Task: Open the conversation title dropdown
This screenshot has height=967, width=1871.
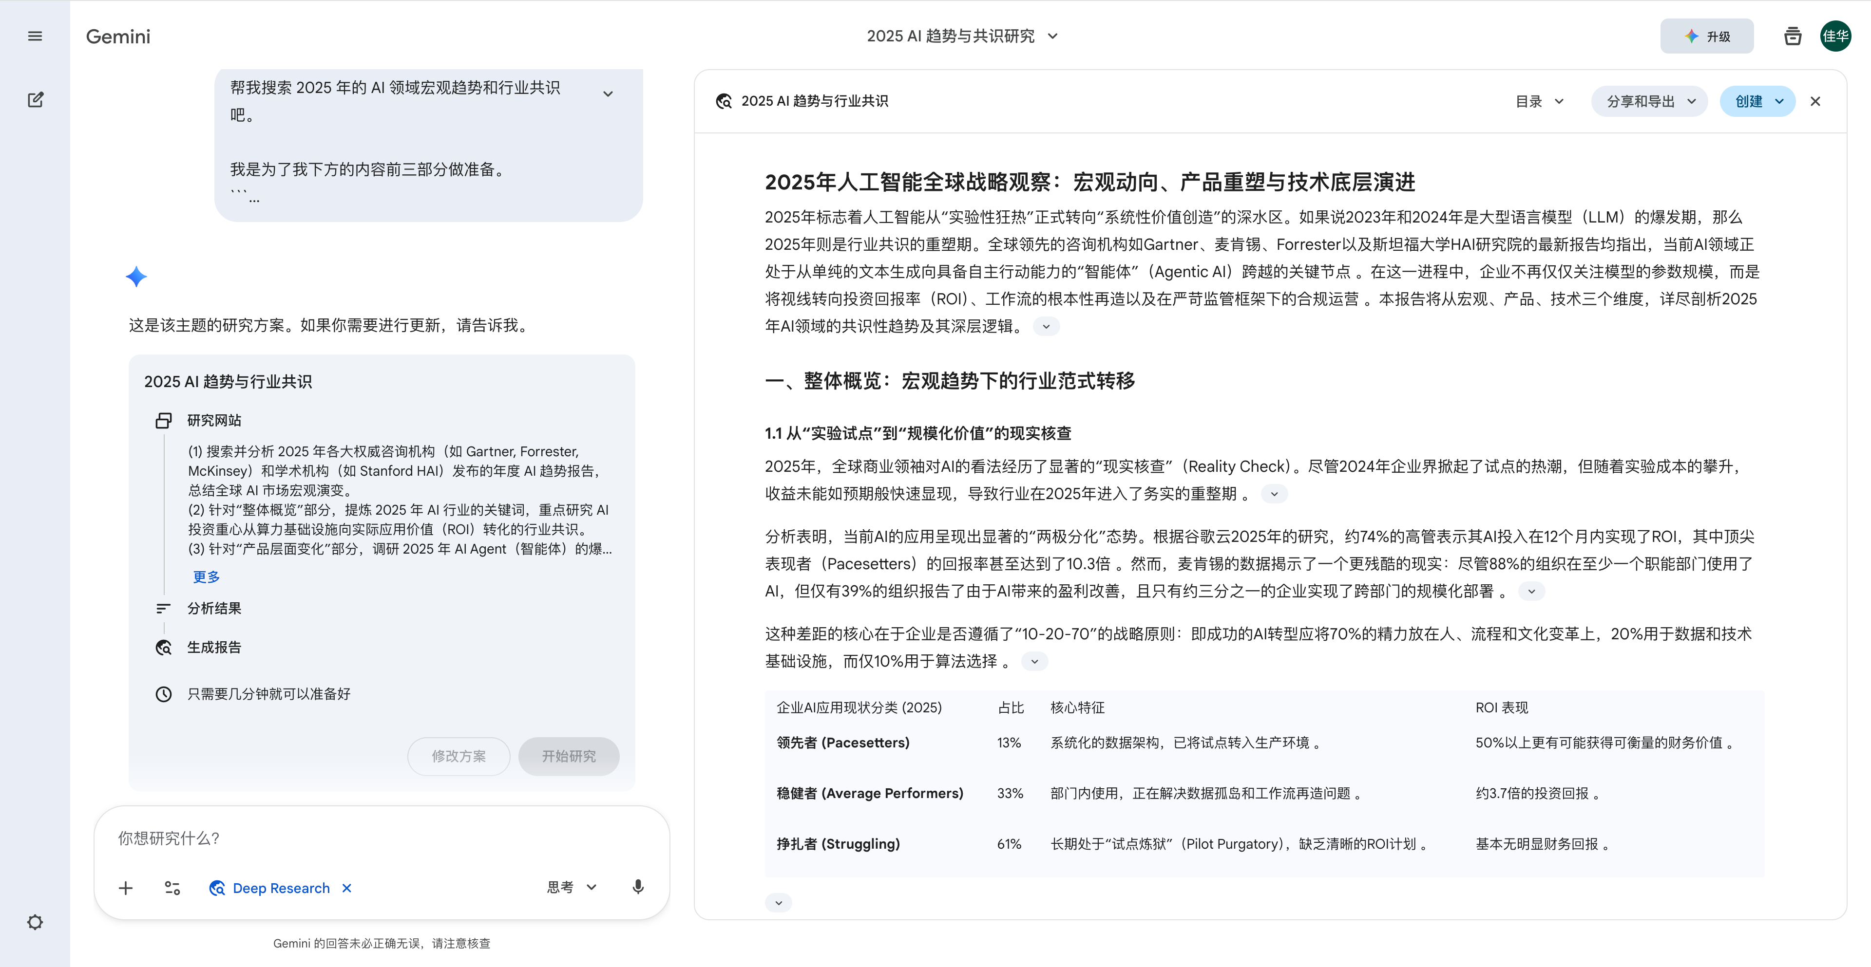Action: tap(1052, 37)
